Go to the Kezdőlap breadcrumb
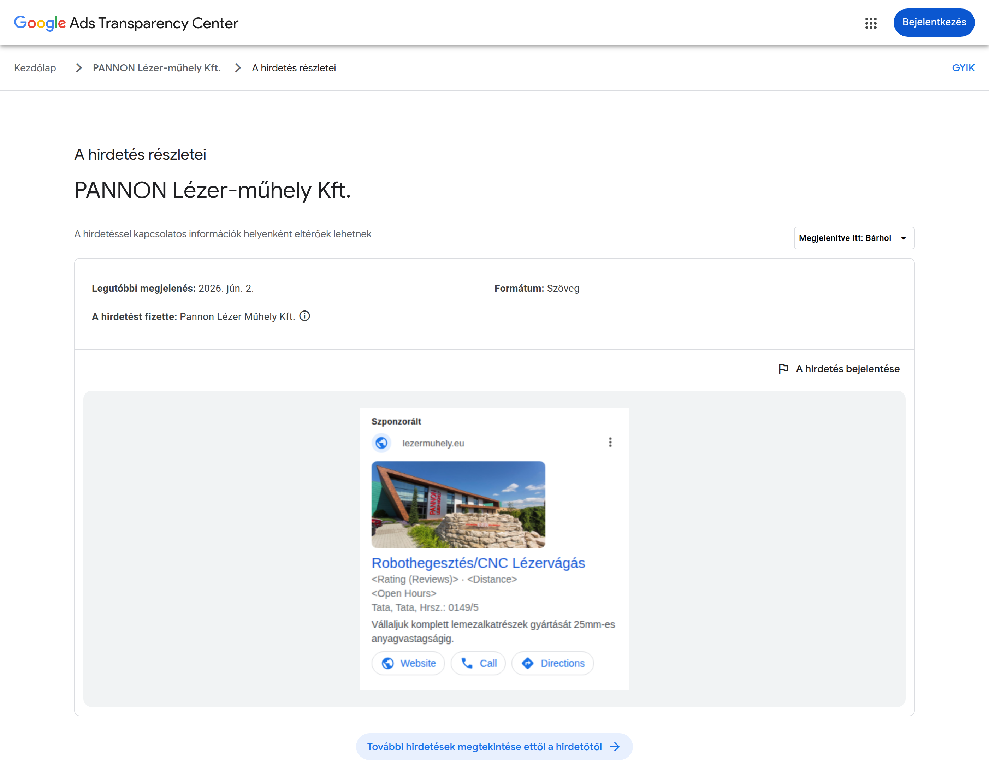Viewport: 989px width, 777px height. (x=35, y=68)
